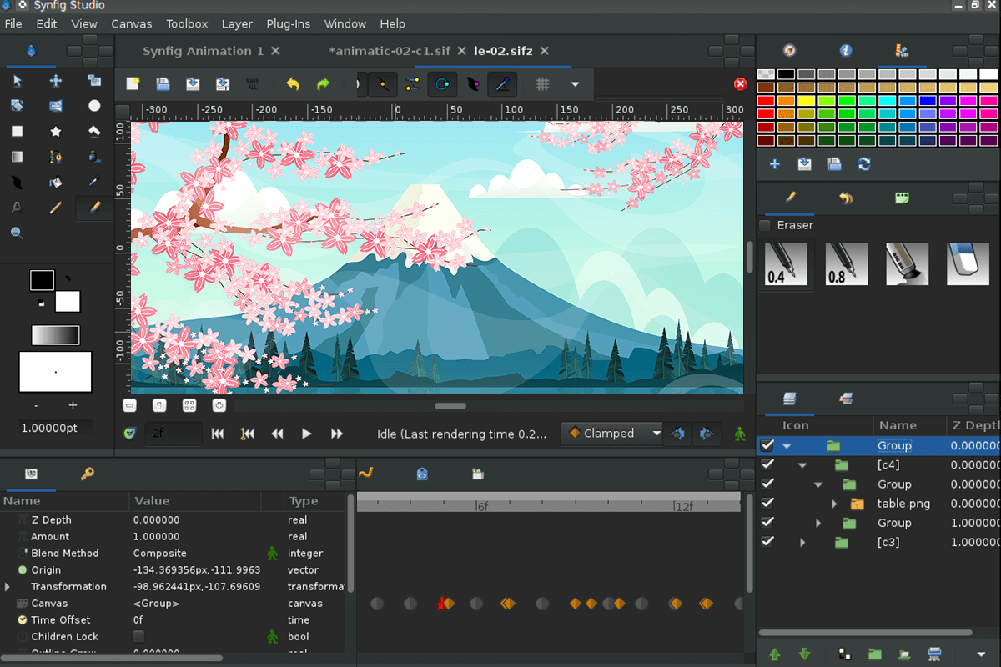The height and width of the screenshot is (667, 1001).
Task: Click the Undo arrow in the toolbar
Action: click(x=293, y=83)
